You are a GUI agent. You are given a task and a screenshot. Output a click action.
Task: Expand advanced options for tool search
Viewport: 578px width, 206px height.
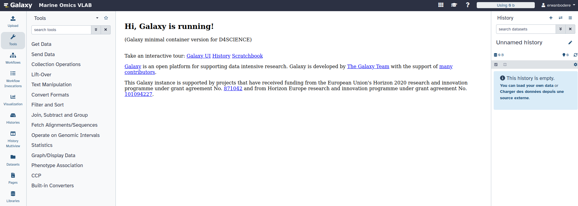click(96, 30)
